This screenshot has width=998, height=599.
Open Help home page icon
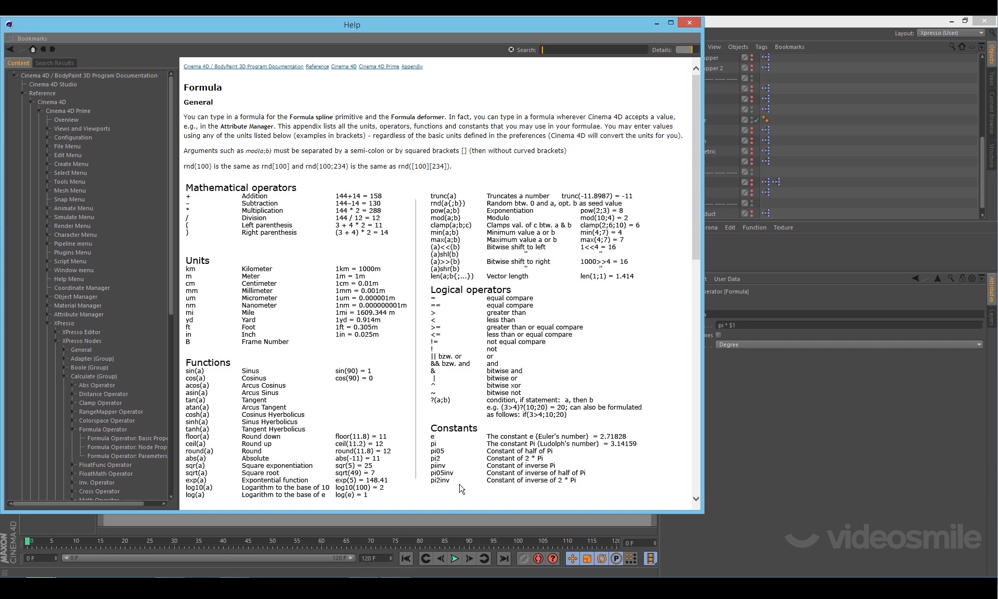point(33,49)
